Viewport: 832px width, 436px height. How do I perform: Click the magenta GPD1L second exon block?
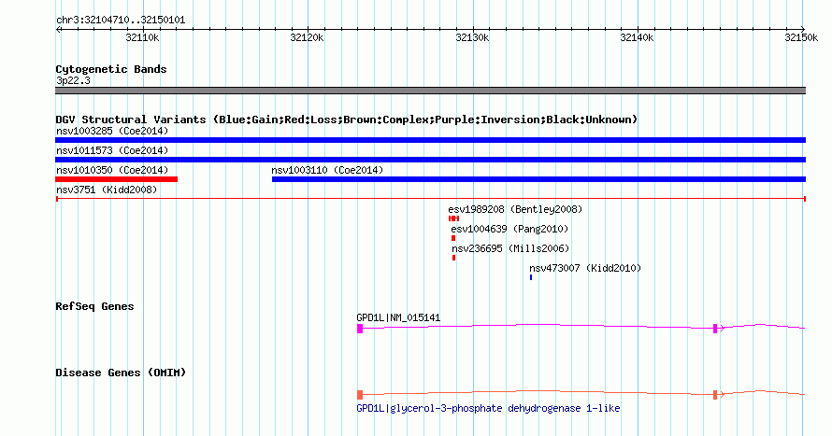[715, 329]
